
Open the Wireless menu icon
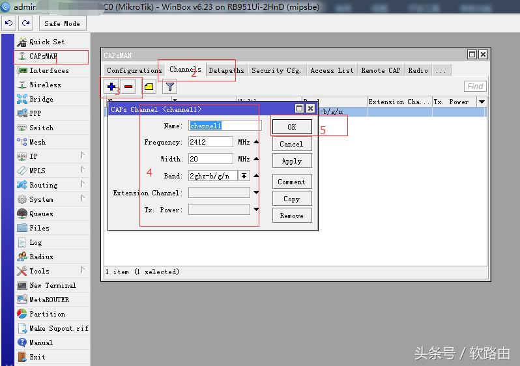22,85
